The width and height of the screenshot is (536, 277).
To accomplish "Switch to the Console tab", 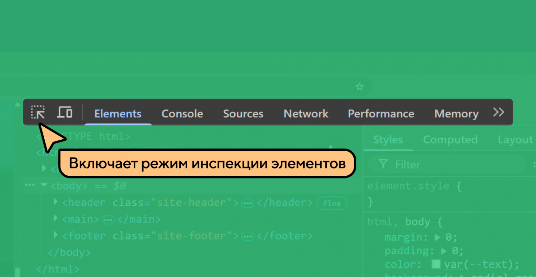I will (182, 114).
